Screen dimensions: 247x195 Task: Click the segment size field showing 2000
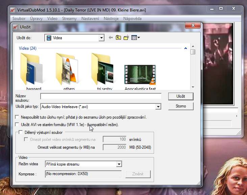pos(115,147)
